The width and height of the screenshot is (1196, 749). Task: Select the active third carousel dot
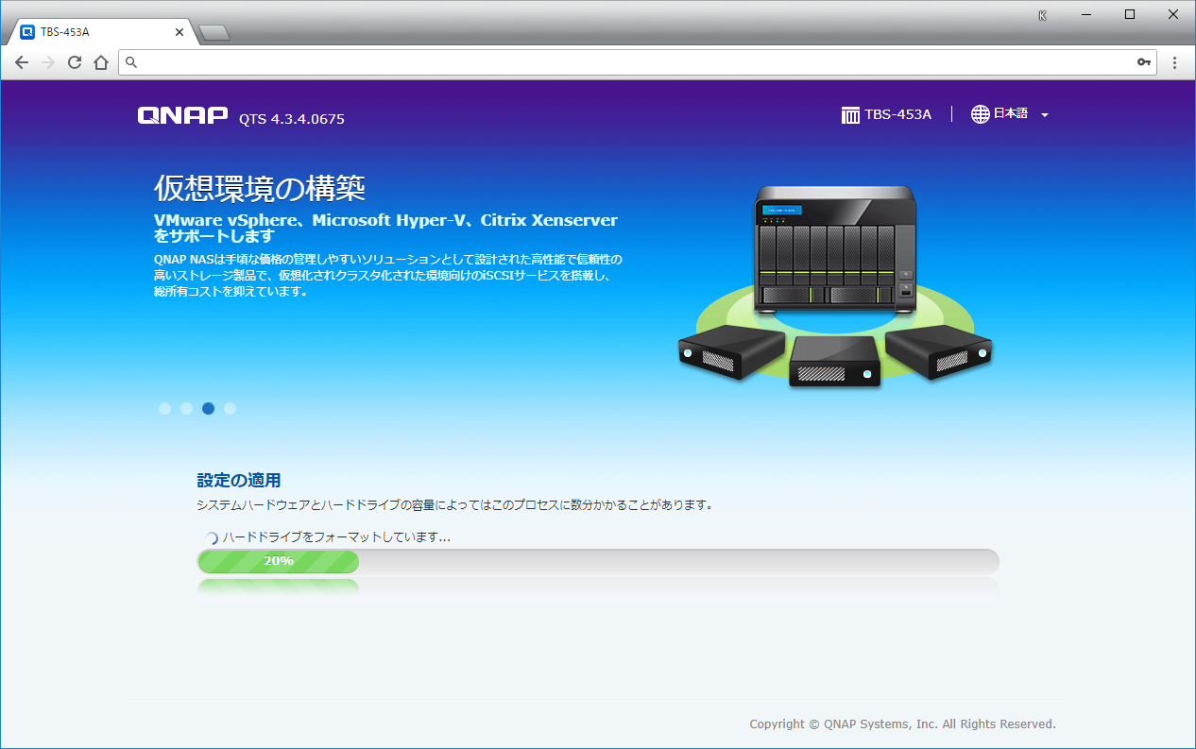[208, 408]
